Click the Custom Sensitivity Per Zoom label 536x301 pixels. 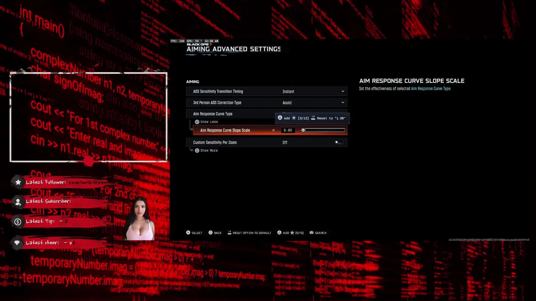coord(215,143)
